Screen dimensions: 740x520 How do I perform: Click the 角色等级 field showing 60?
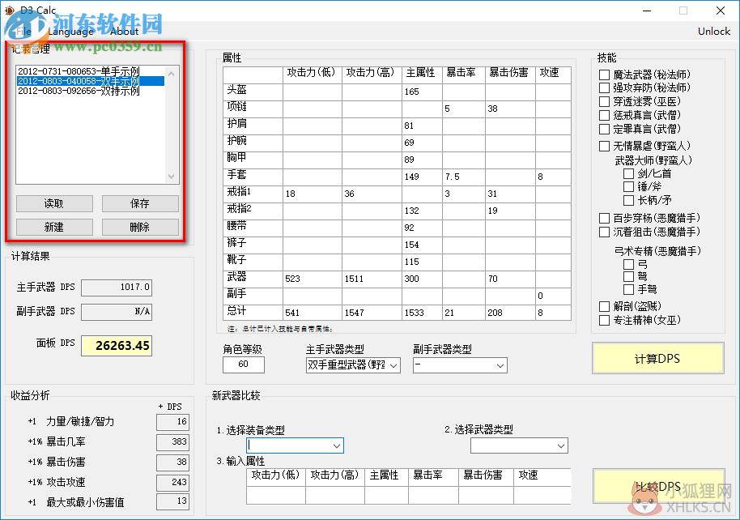244,364
